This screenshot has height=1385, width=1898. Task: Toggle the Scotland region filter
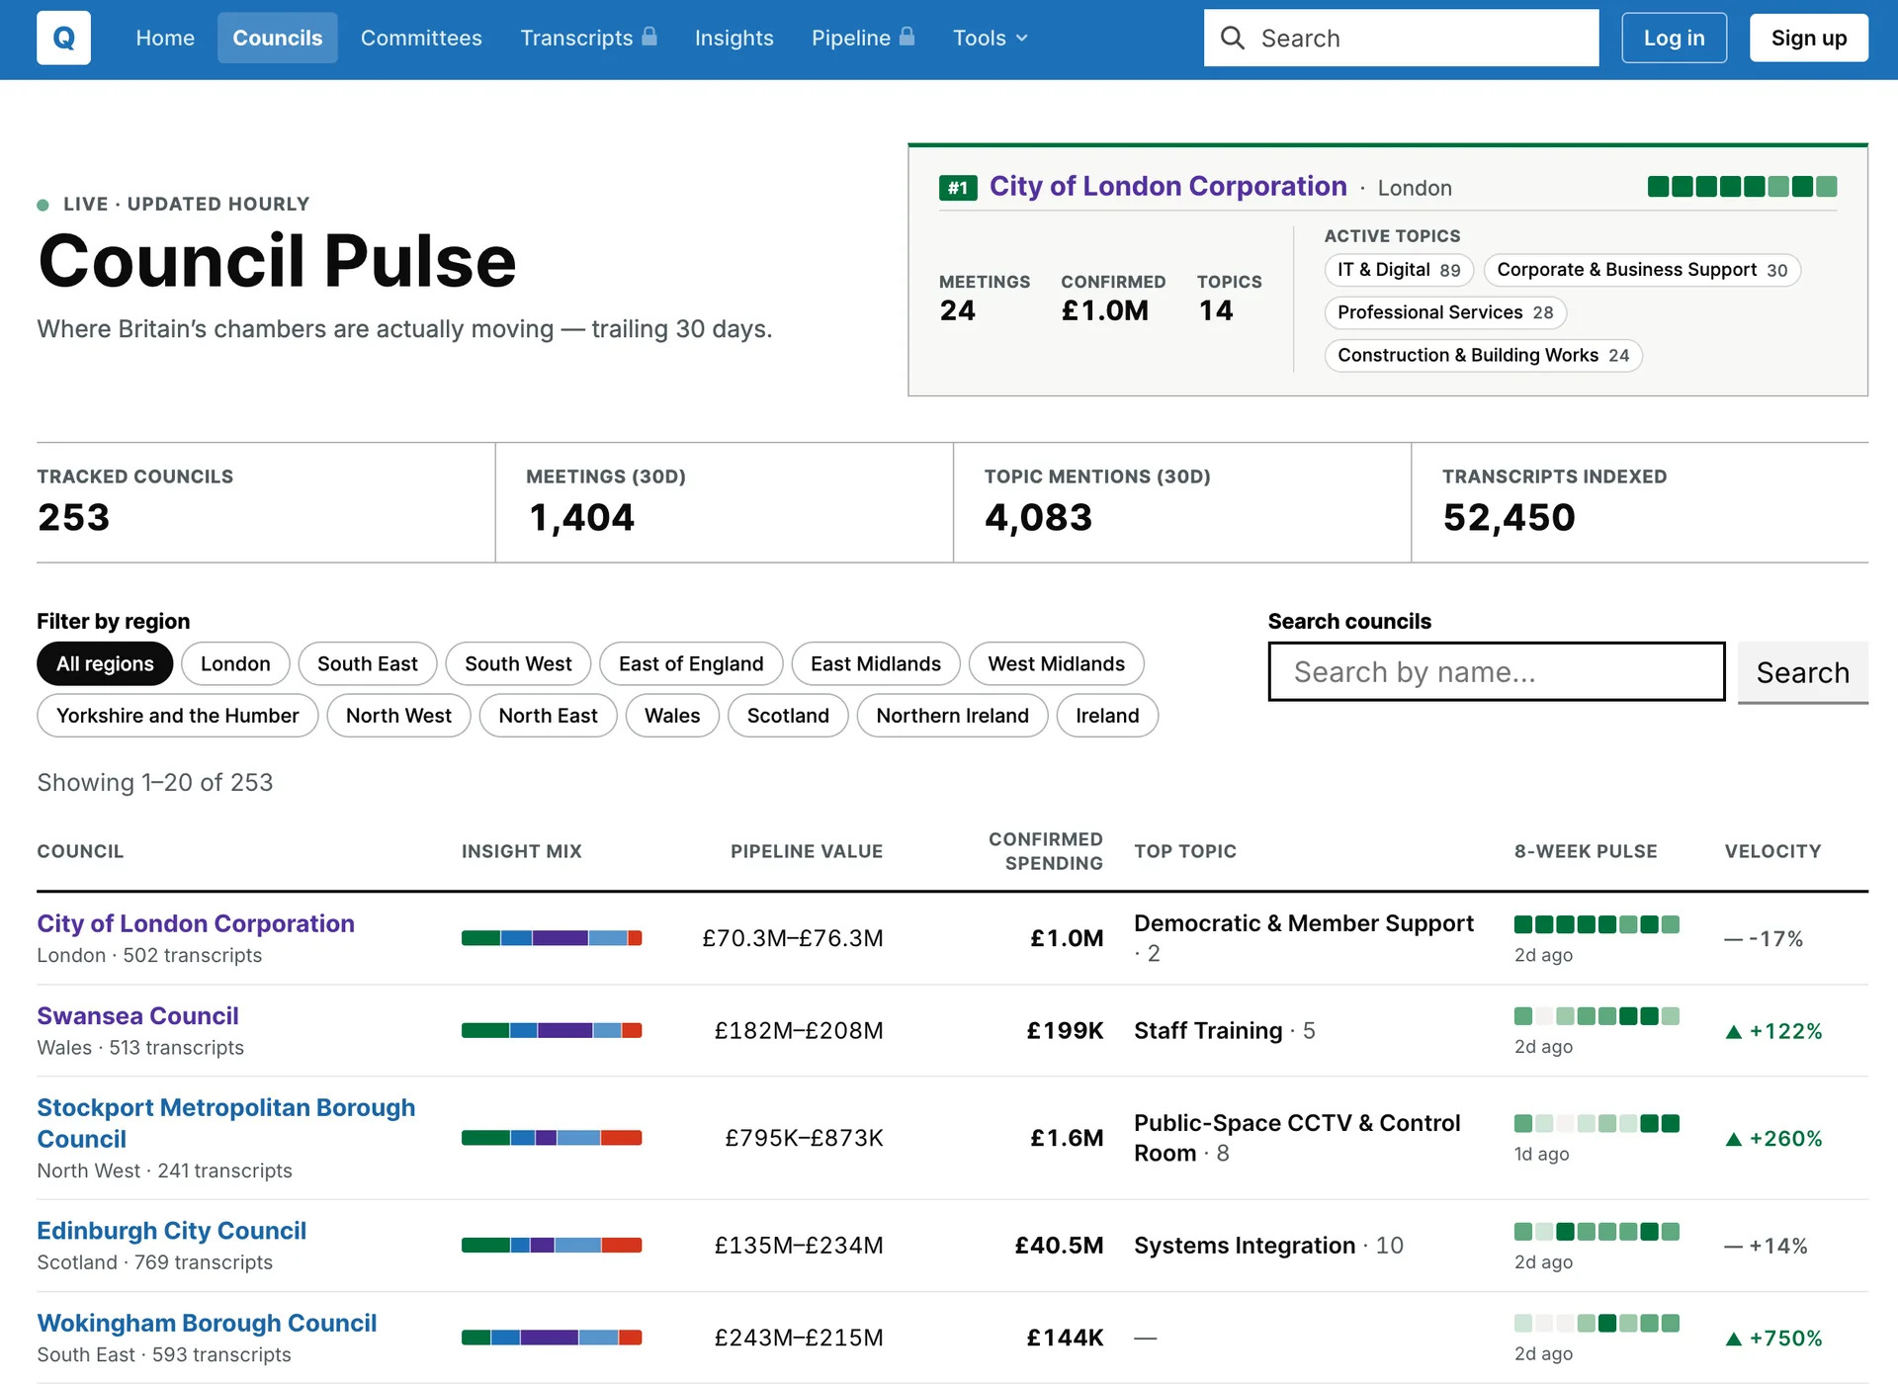(x=788, y=715)
